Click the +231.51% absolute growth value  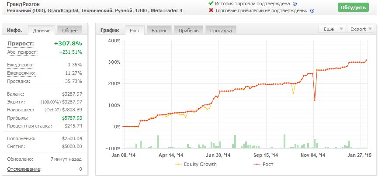pyautogui.click(x=71, y=52)
